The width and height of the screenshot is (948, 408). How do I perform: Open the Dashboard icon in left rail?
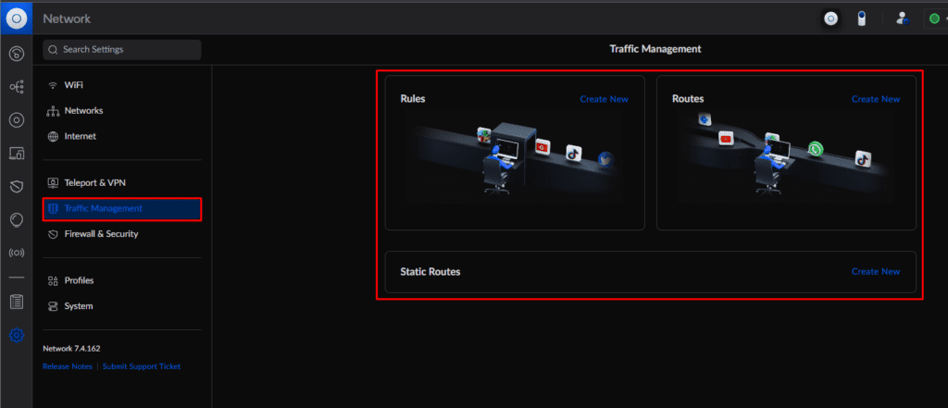pyautogui.click(x=17, y=55)
